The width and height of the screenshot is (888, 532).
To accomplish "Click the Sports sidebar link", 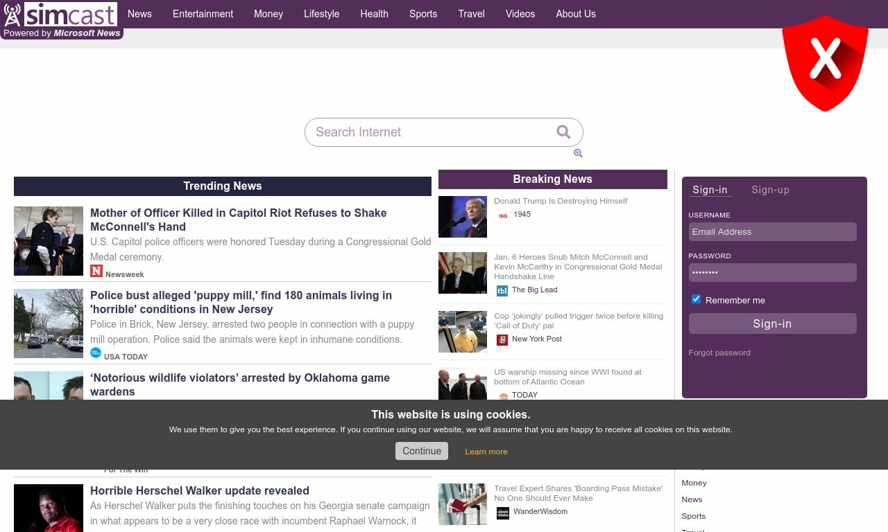I will point(693,516).
